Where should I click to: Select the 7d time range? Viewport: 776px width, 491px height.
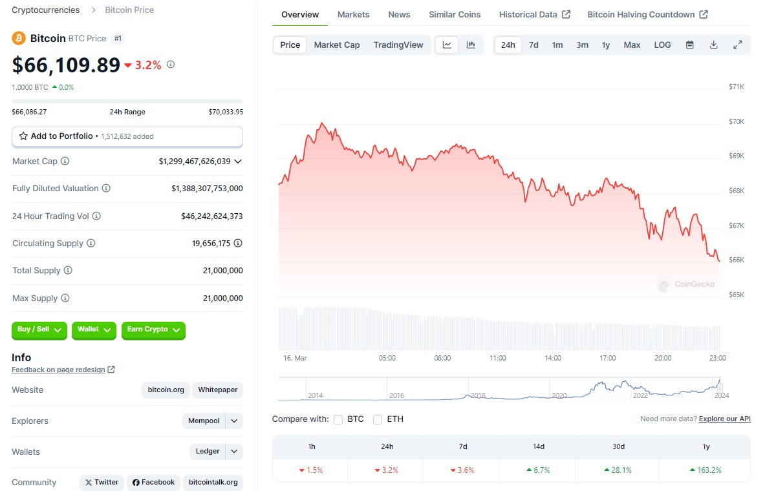point(533,45)
